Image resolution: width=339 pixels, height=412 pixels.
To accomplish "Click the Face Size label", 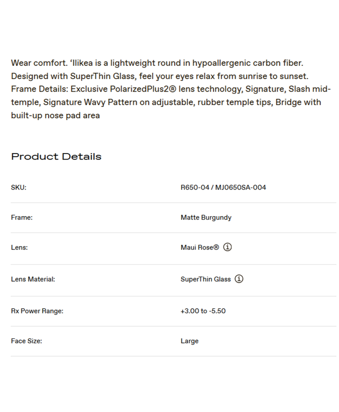I will pos(26,341).
